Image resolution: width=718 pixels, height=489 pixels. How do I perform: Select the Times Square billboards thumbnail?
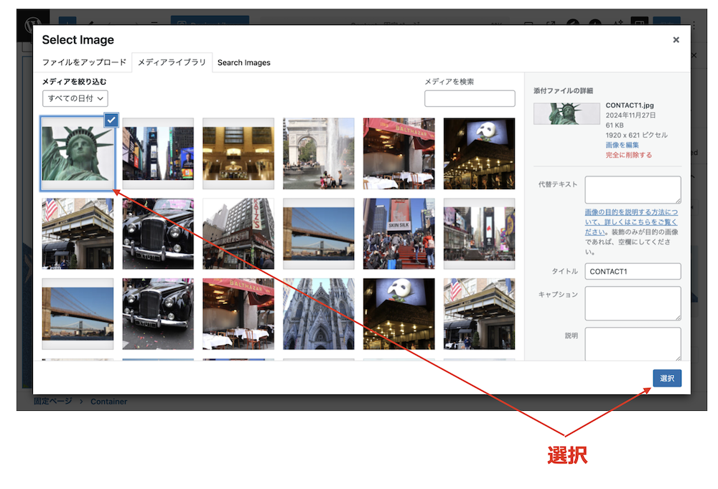(158, 153)
